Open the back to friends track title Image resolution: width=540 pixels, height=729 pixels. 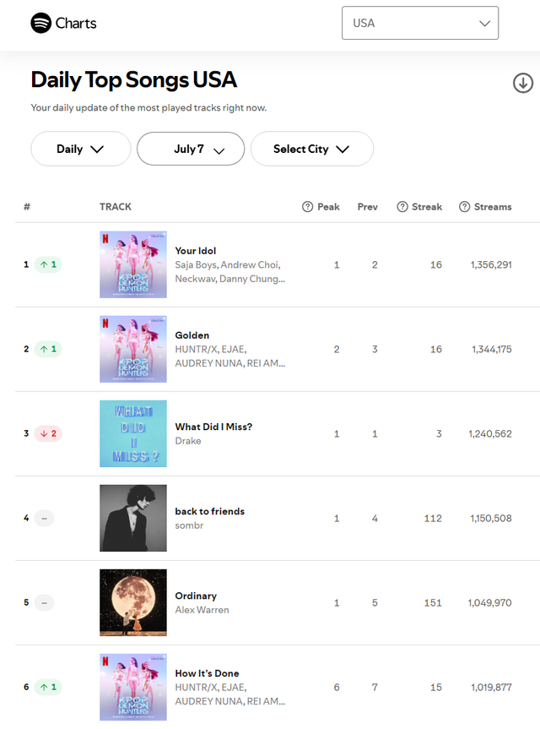point(209,511)
